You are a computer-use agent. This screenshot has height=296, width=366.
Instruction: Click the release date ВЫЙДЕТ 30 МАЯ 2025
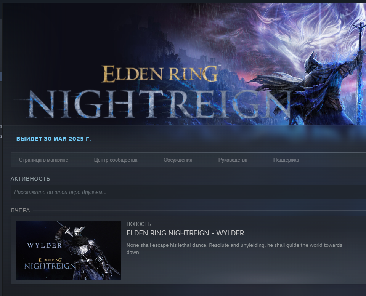tap(54, 139)
